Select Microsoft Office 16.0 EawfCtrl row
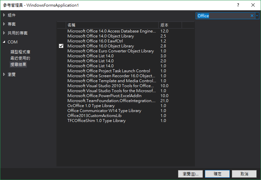 (126, 41)
